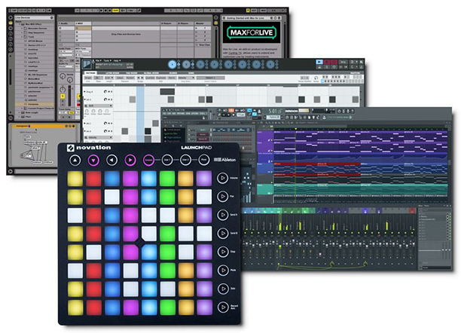The height and width of the screenshot is (333, 461).
Task: Select Step Sequencer in Ableton browser list
Action: tap(36, 32)
